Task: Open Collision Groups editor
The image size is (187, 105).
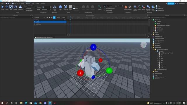Action: point(148,8)
